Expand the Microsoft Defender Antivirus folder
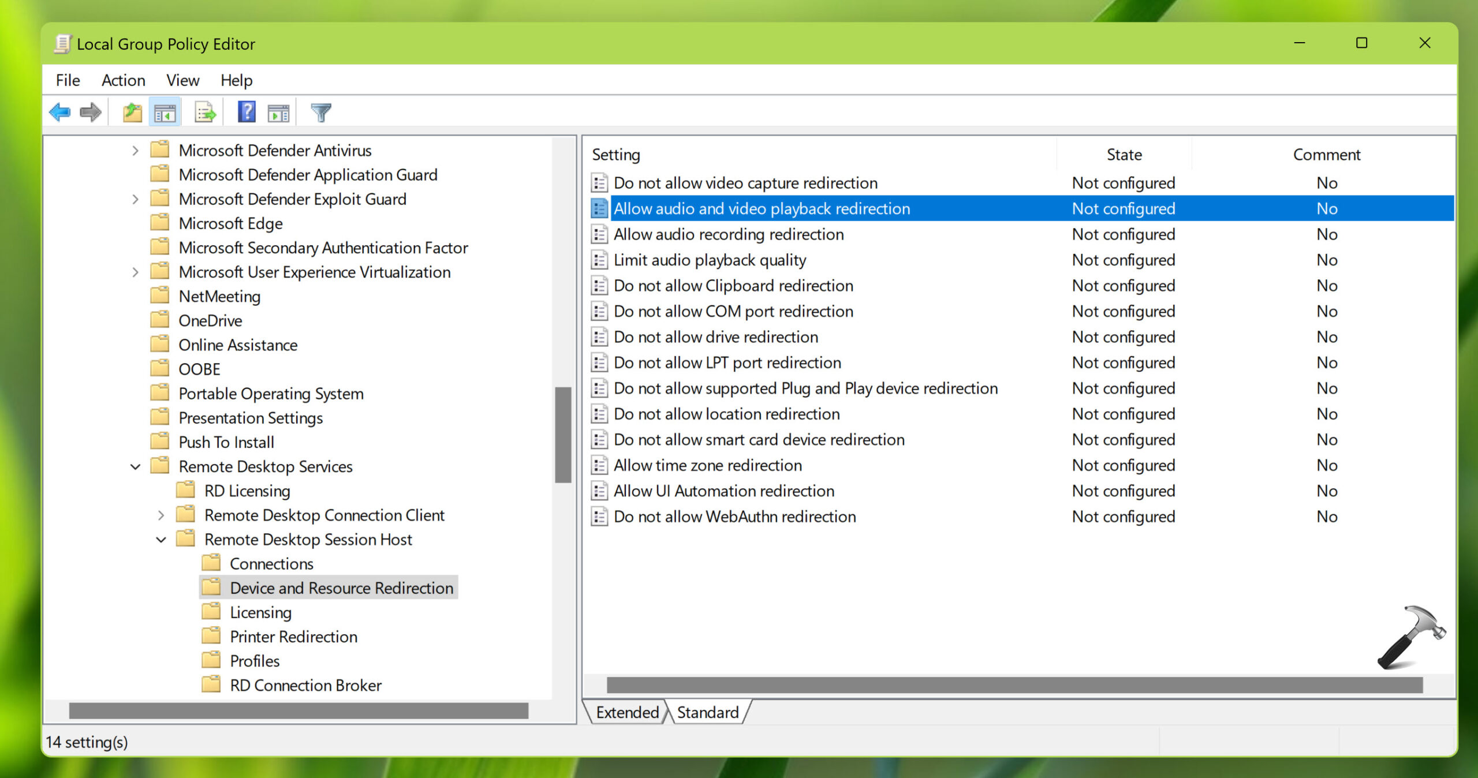Screen dimensions: 1478x778 tap(135, 151)
